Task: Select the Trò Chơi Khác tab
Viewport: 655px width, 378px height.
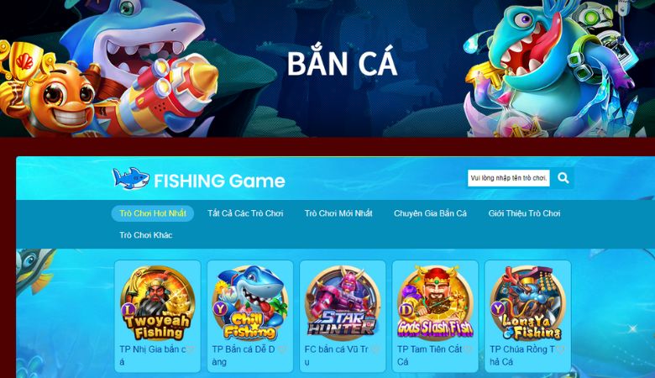Action: 146,235
